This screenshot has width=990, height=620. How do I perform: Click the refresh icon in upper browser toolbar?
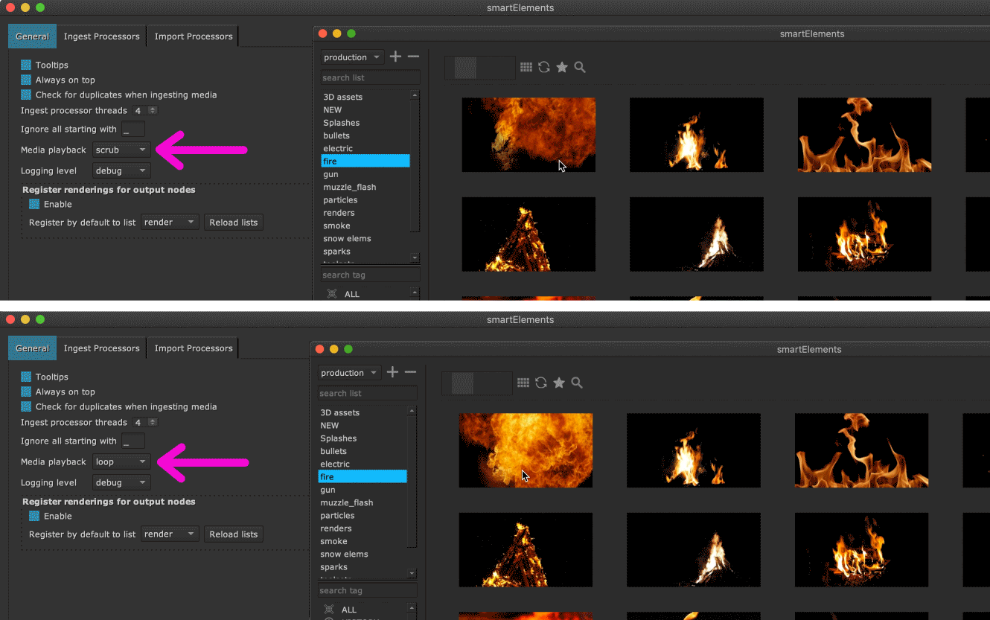tap(544, 67)
